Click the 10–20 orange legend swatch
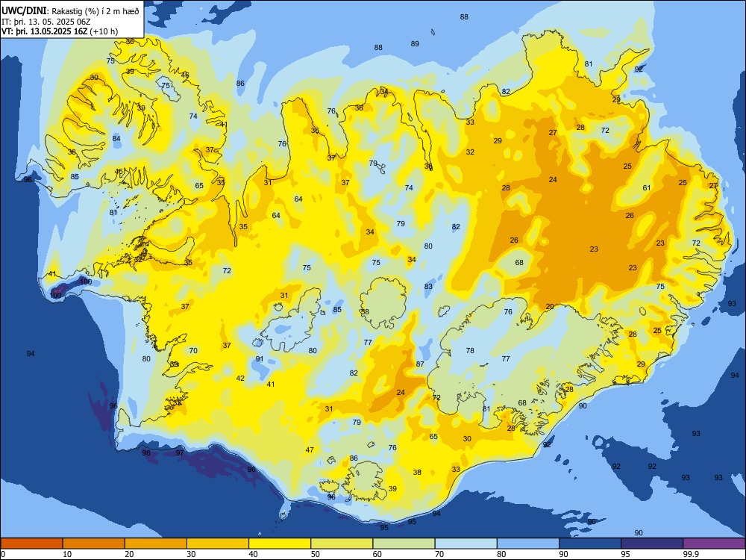 pos(94,544)
